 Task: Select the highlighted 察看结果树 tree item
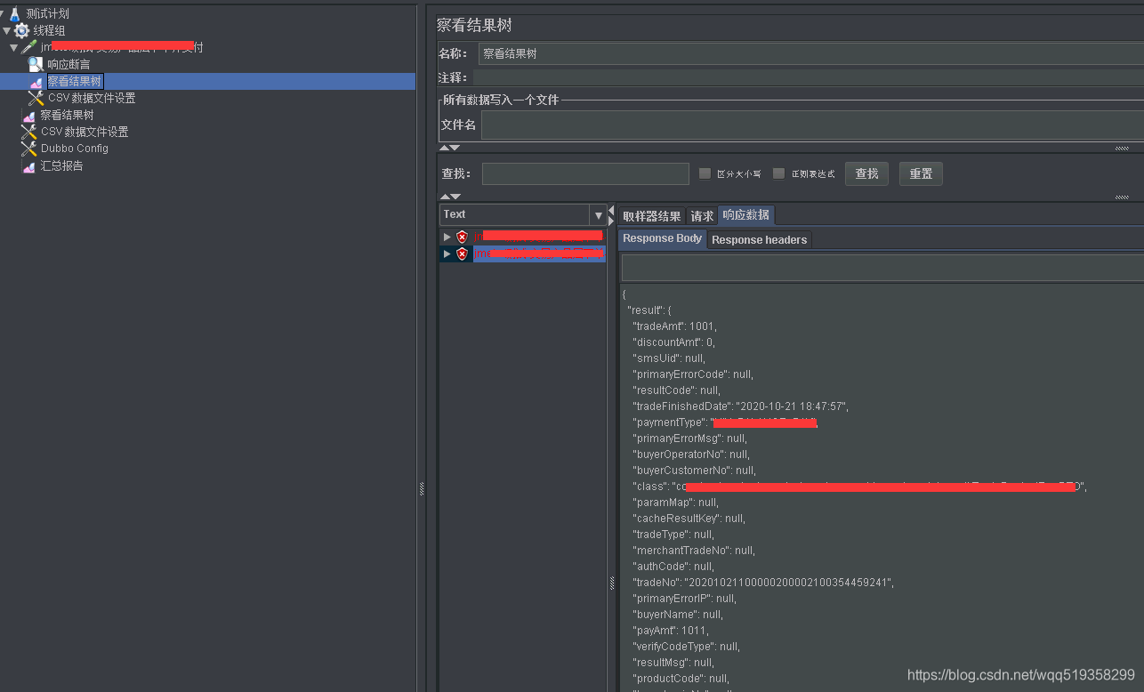point(75,81)
